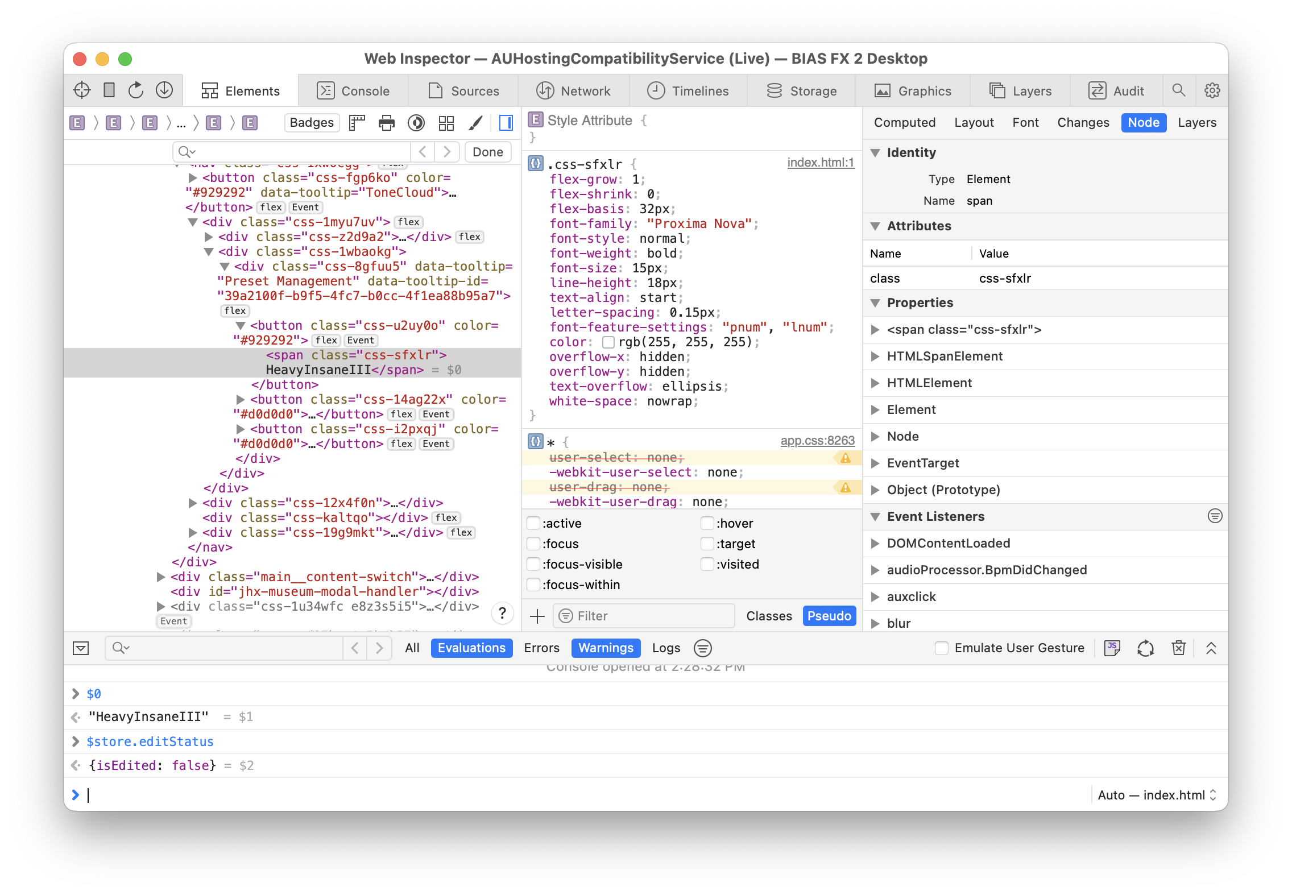Click the style rules Filter field
The width and height of the screenshot is (1292, 895).
[x=643, y=616]
